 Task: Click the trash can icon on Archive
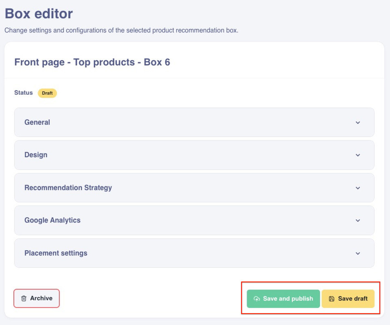tap(24, 299)
